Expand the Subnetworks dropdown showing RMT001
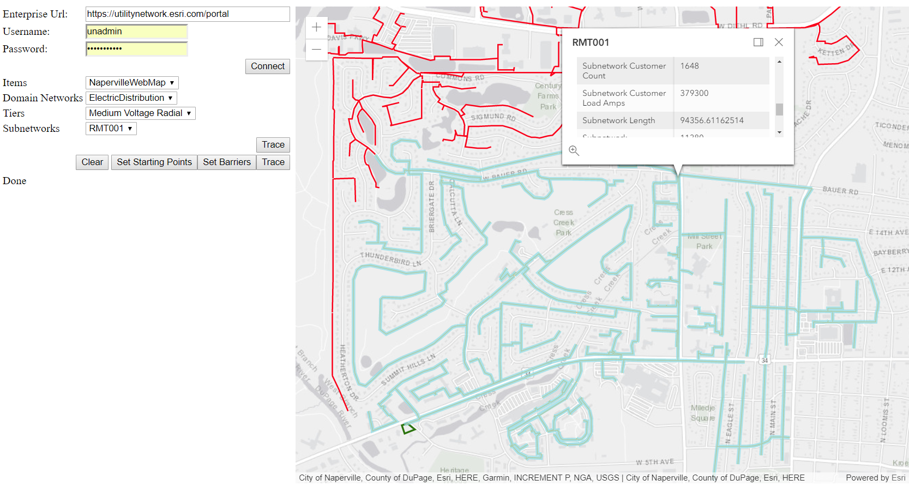This screenshot has width=909, height=492. [111, 129]
